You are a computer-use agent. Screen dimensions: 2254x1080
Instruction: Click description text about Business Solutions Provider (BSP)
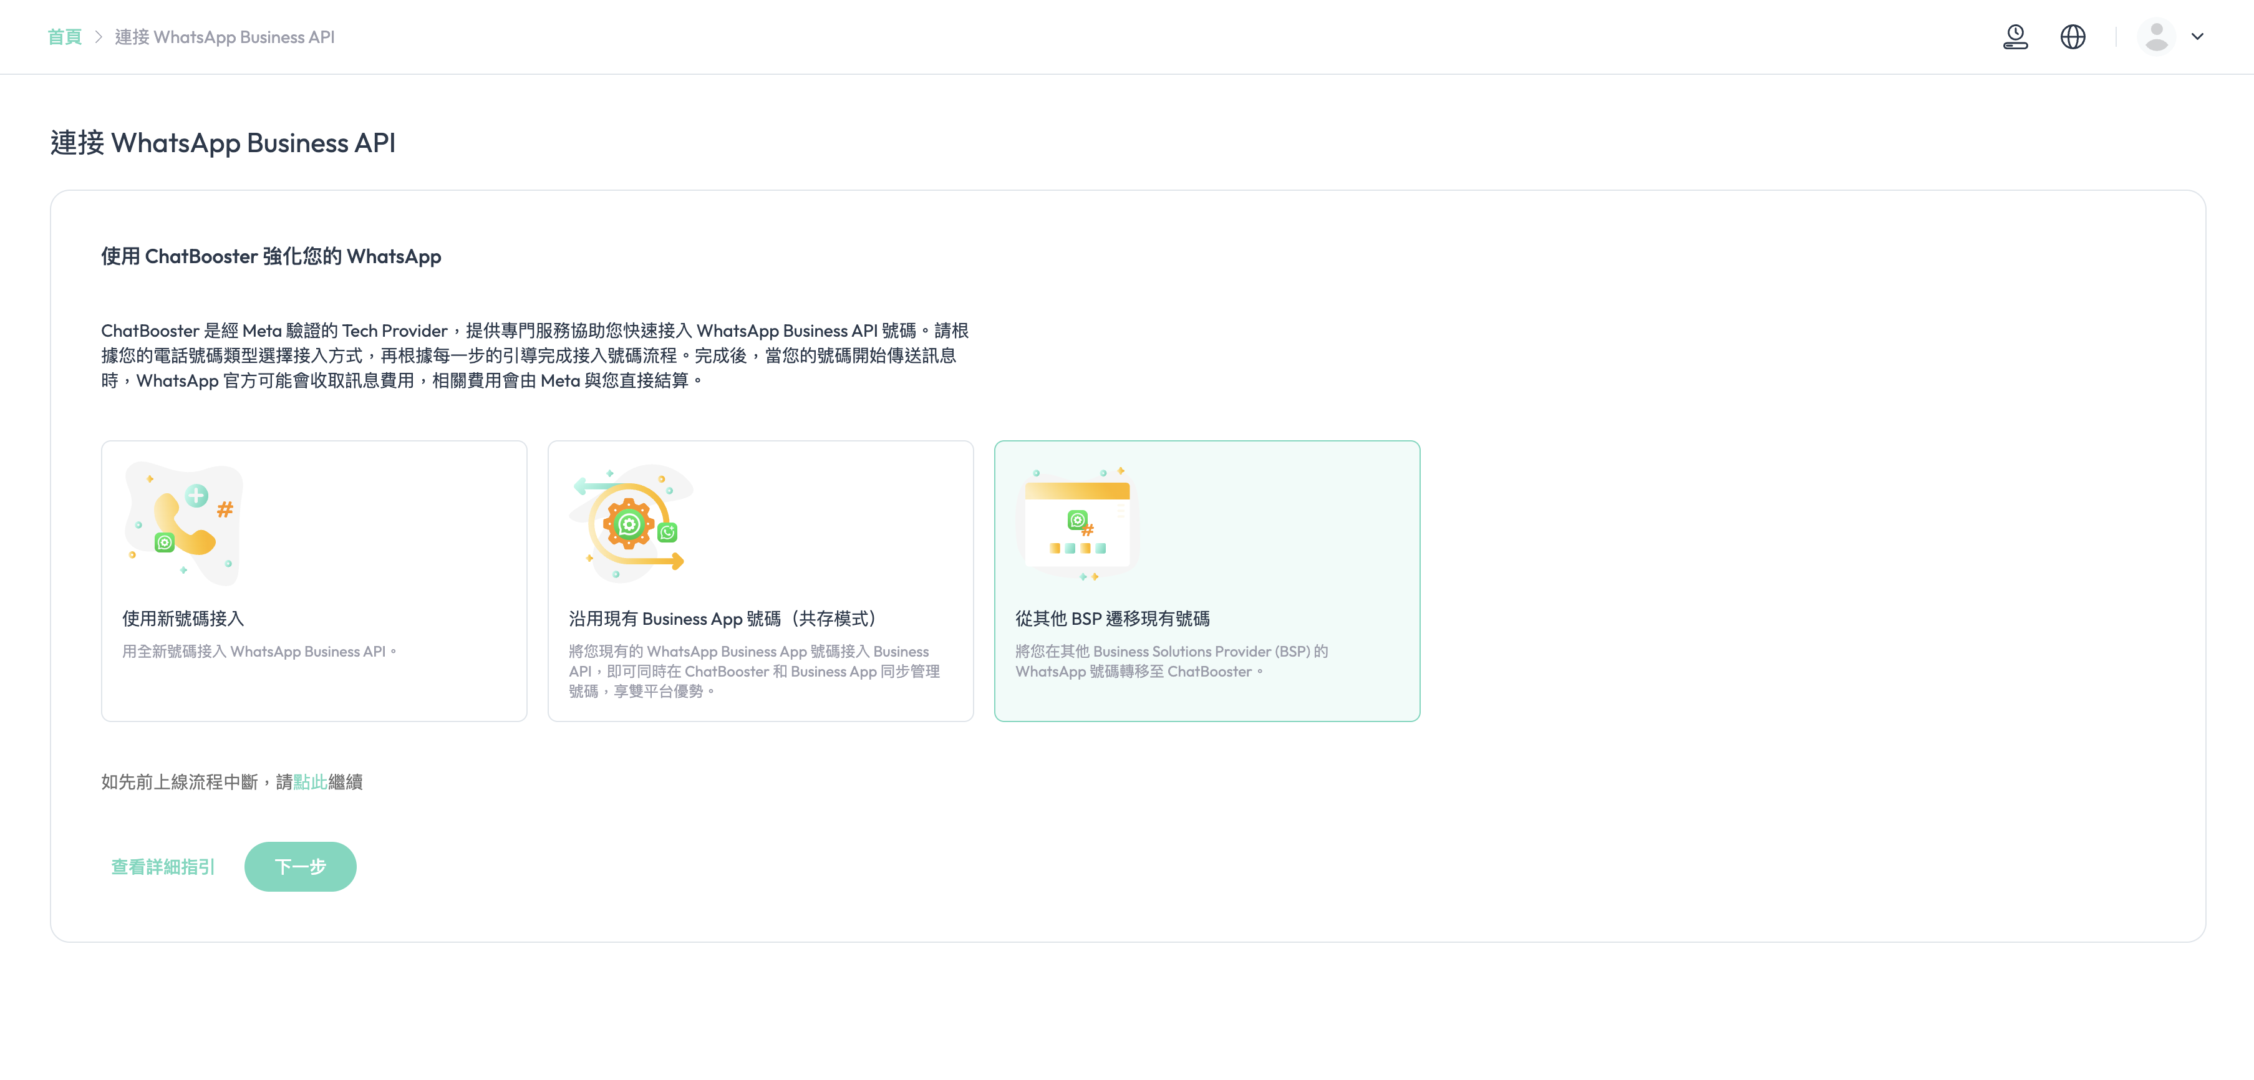click(1172, 661)
